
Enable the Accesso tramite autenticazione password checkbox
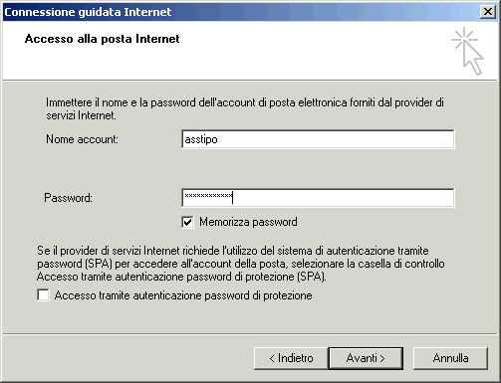pyautogui.click(x=43, y=294)
